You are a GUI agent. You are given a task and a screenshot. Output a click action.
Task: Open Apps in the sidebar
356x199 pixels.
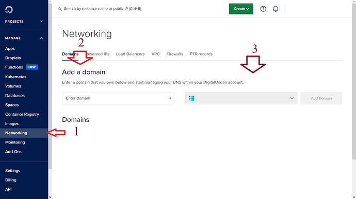pyautogui.click(x=10, y=48)
